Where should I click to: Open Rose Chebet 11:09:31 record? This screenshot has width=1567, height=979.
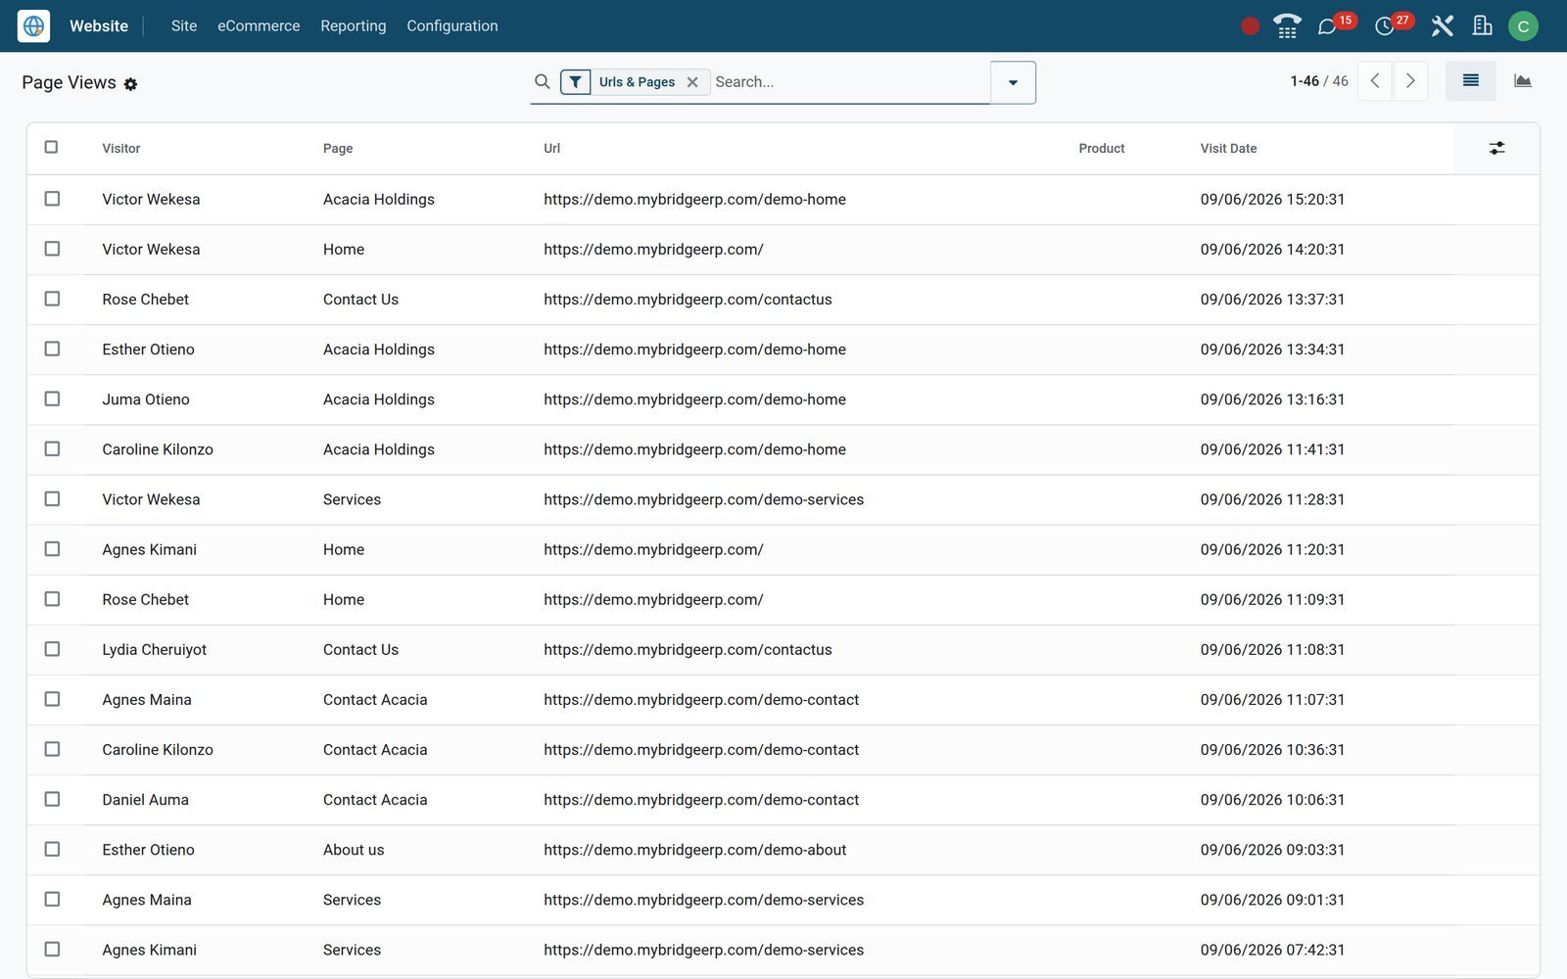pos(783,600)
